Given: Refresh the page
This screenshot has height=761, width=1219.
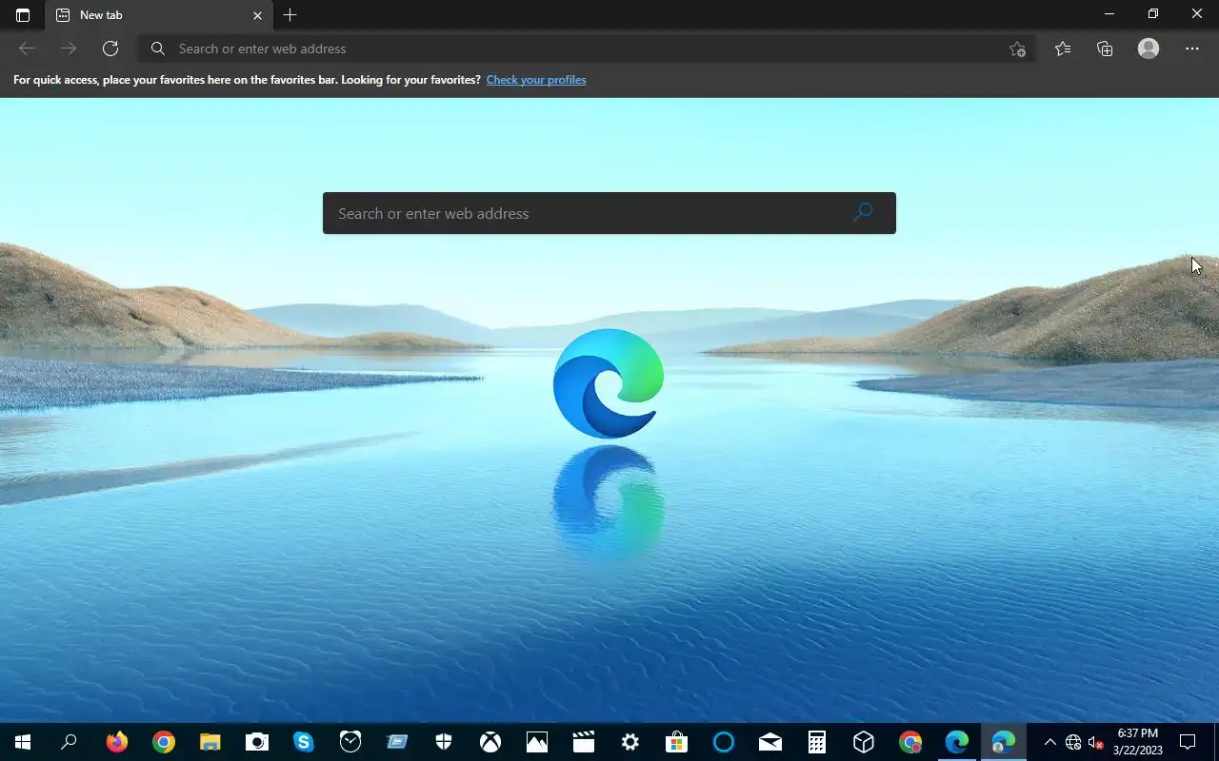Looking at the screenshot, I should tap(110, 49).
